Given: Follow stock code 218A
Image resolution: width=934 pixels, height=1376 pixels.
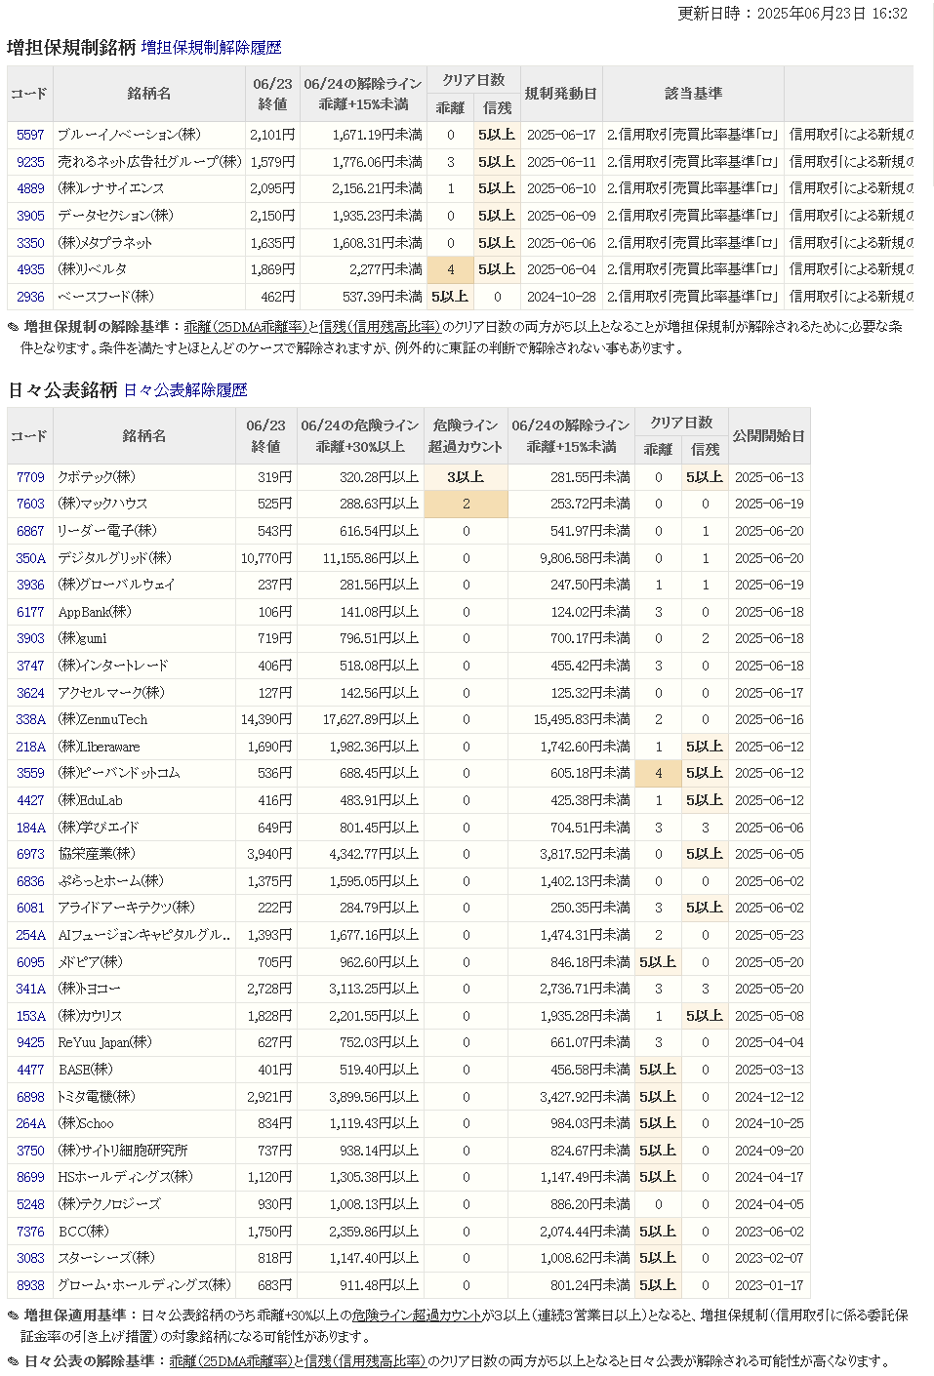Looking at the screenshot, I should coord(30,747).
